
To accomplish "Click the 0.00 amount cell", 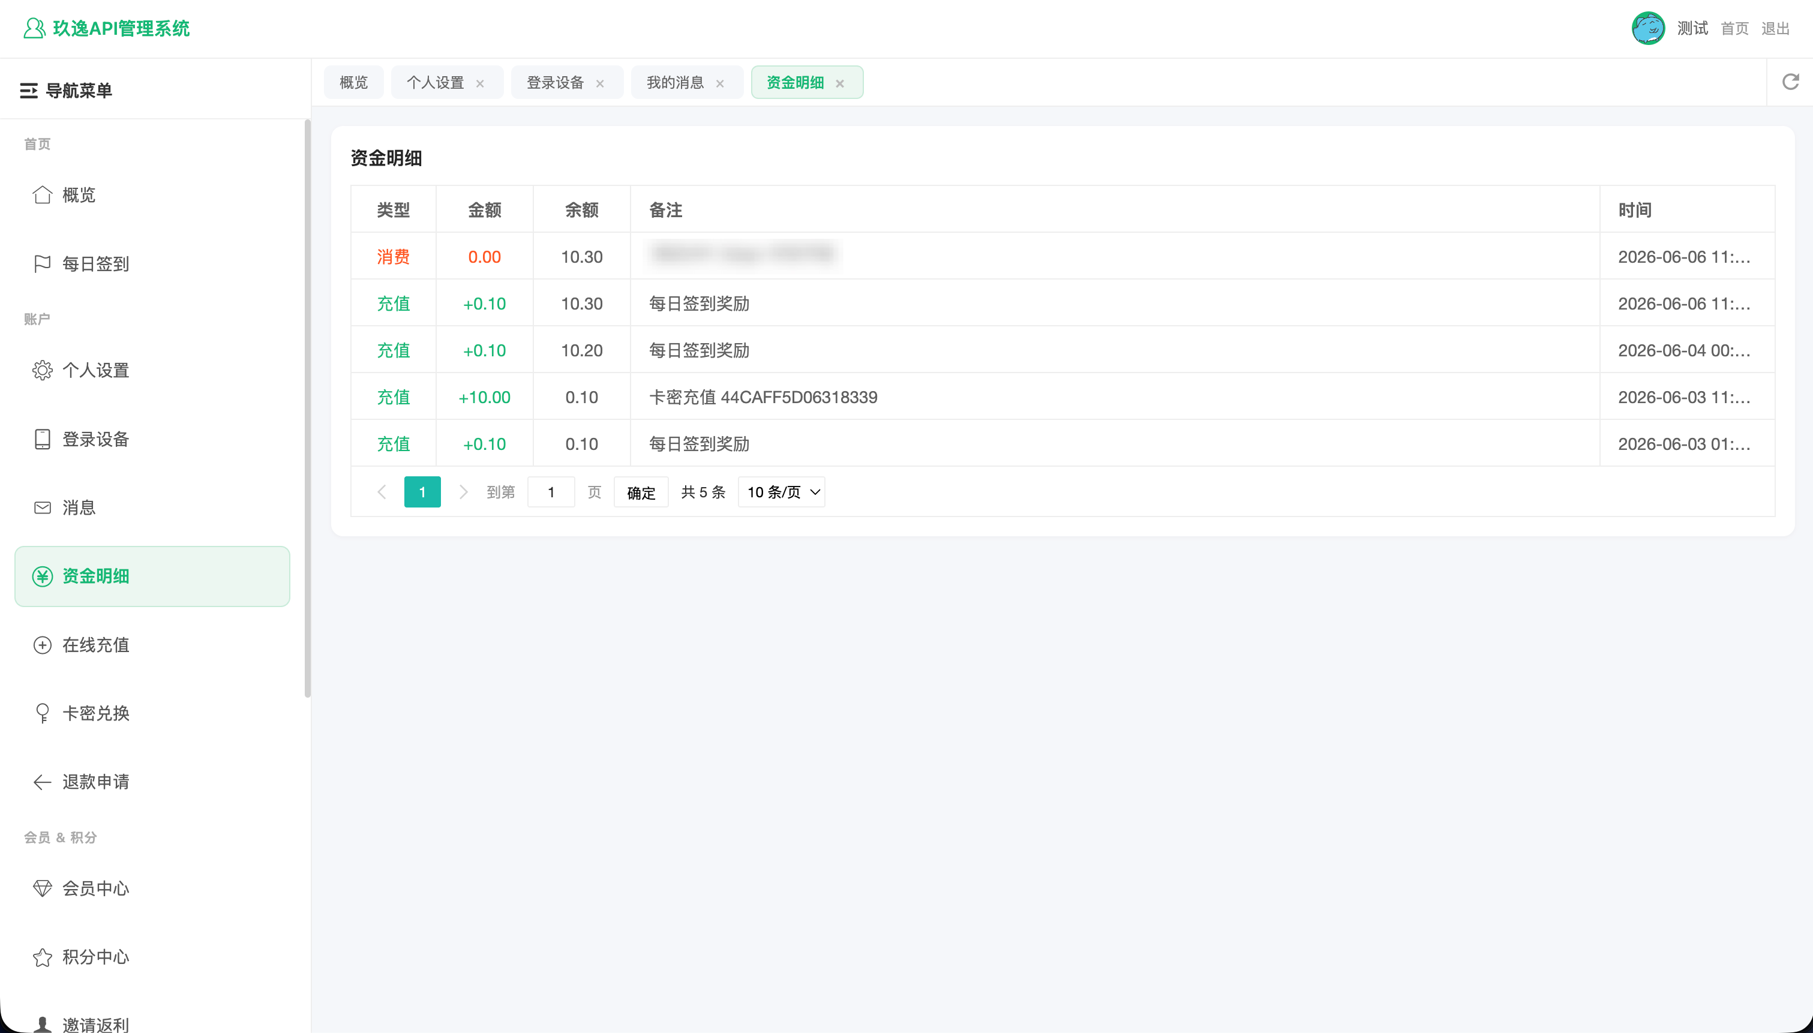I will pos(485,257).
